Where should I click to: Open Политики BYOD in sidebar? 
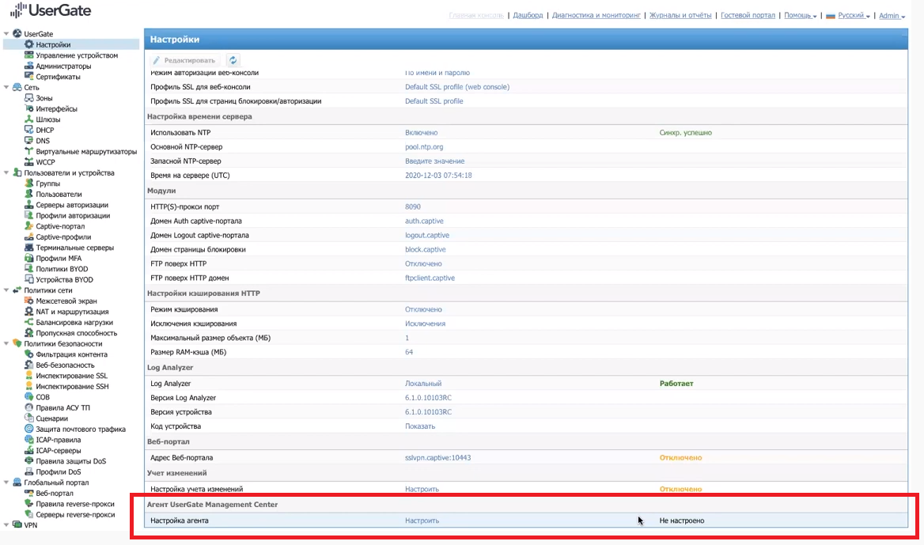62,269
